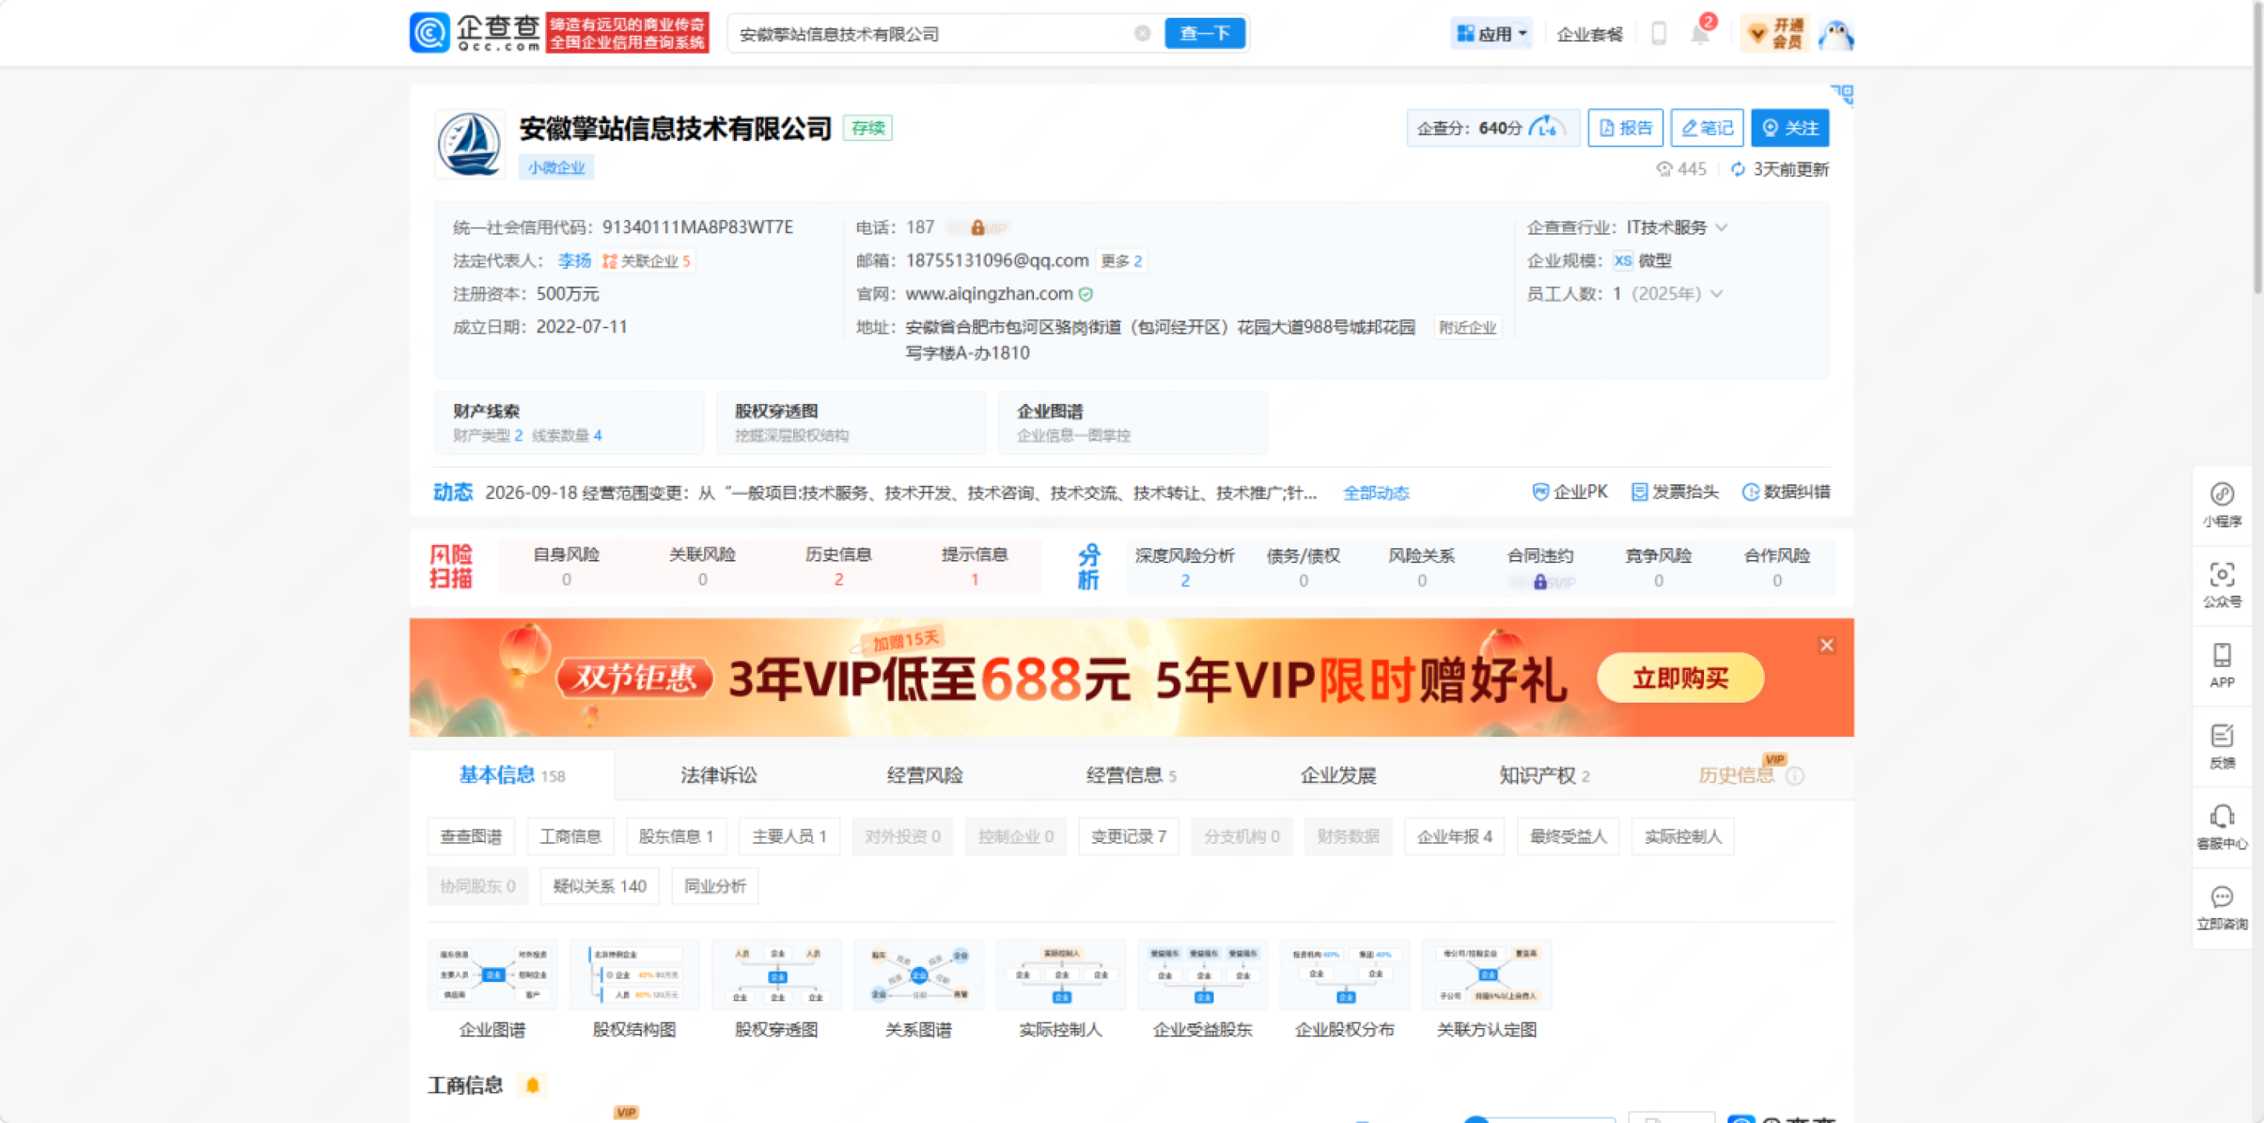This screenshot has width=2264, height=1123.
Task: Click the info icon next to 历史信息
Action: click(1795, 776)
